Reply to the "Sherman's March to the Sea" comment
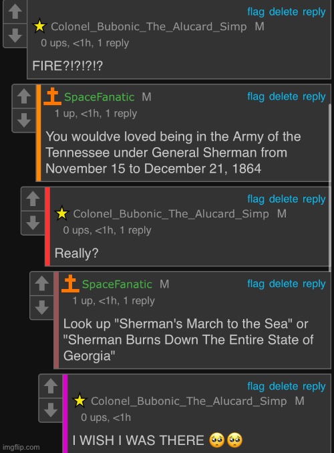This screenshot has height=453, width=334. [314, 284]
